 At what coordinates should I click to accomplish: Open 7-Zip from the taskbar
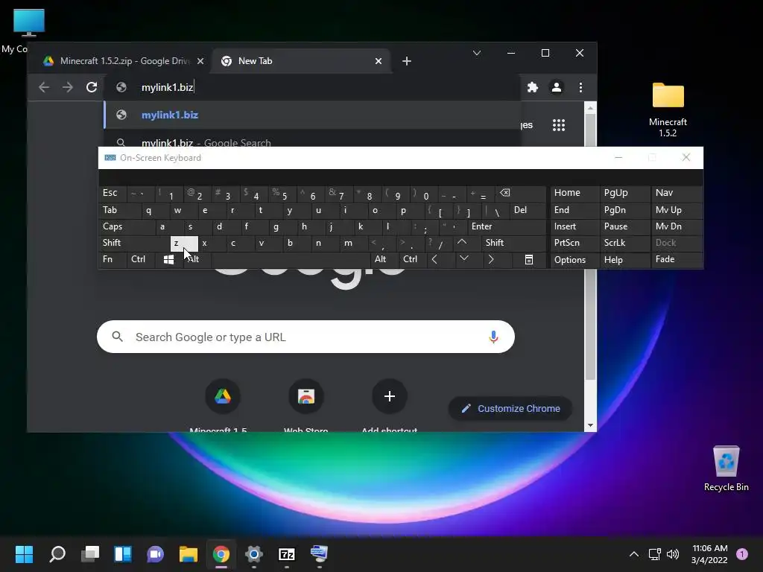(287, 554)
